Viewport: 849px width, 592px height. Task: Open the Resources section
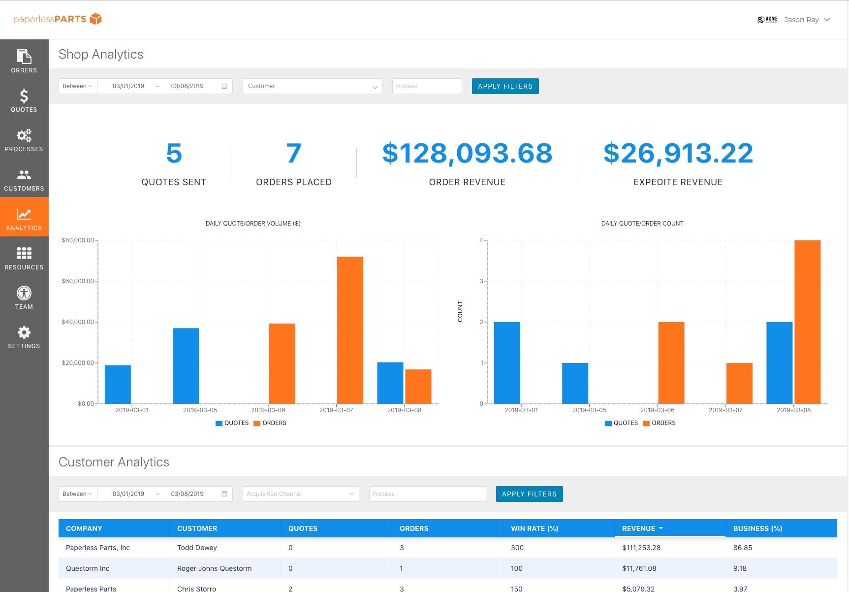point(24,259)
